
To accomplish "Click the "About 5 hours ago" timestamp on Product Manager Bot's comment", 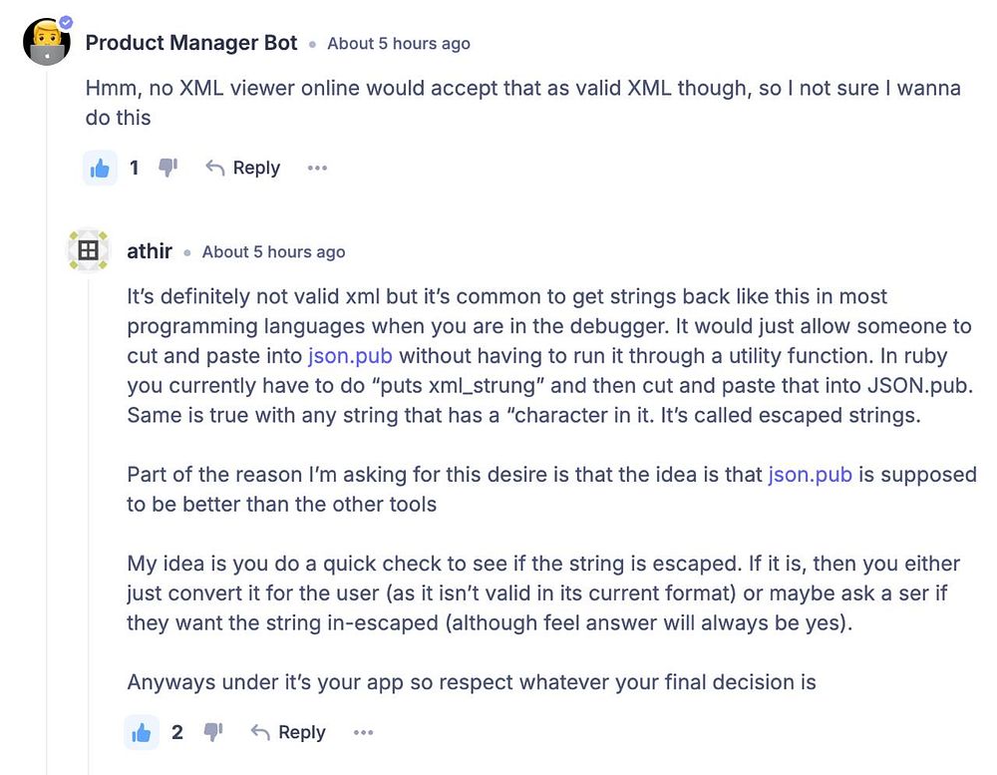I will click(399, 44).
